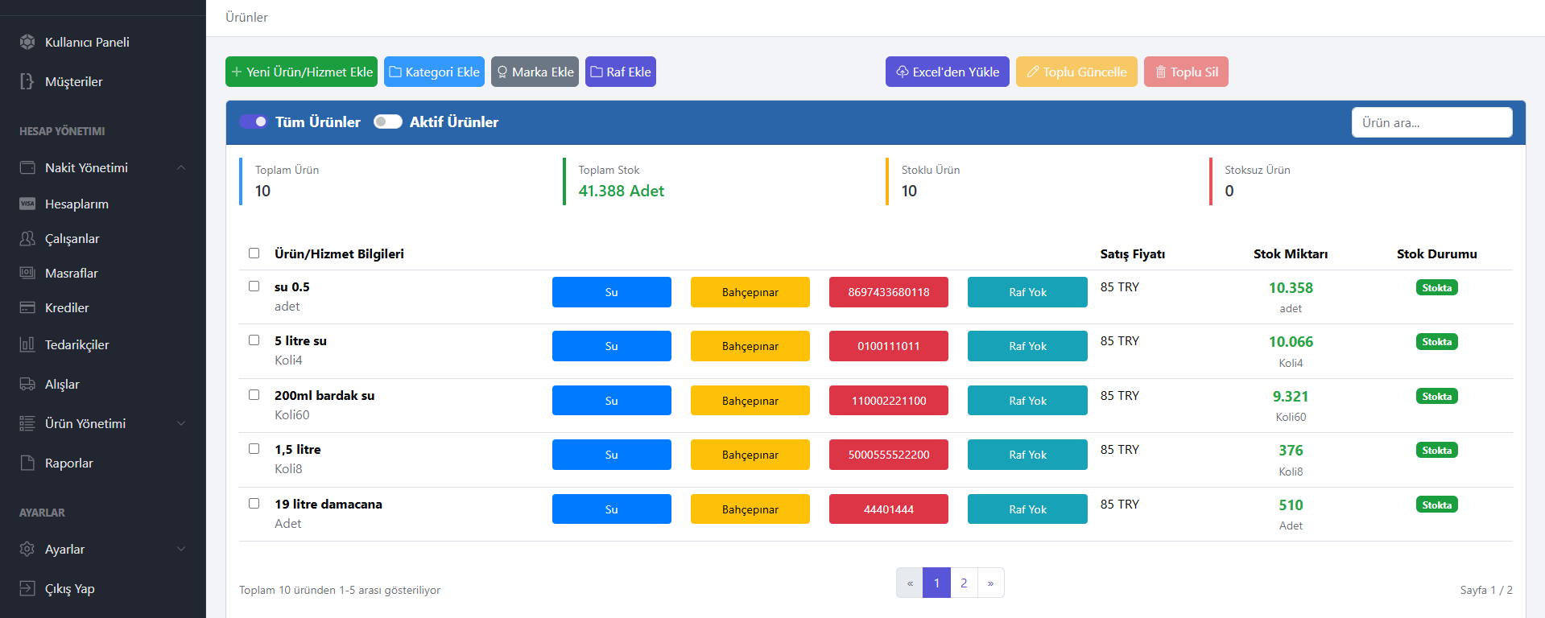Click the Raporlar document icon
The height and width of the screenshot is (618, 1545).
click(27, 463)
